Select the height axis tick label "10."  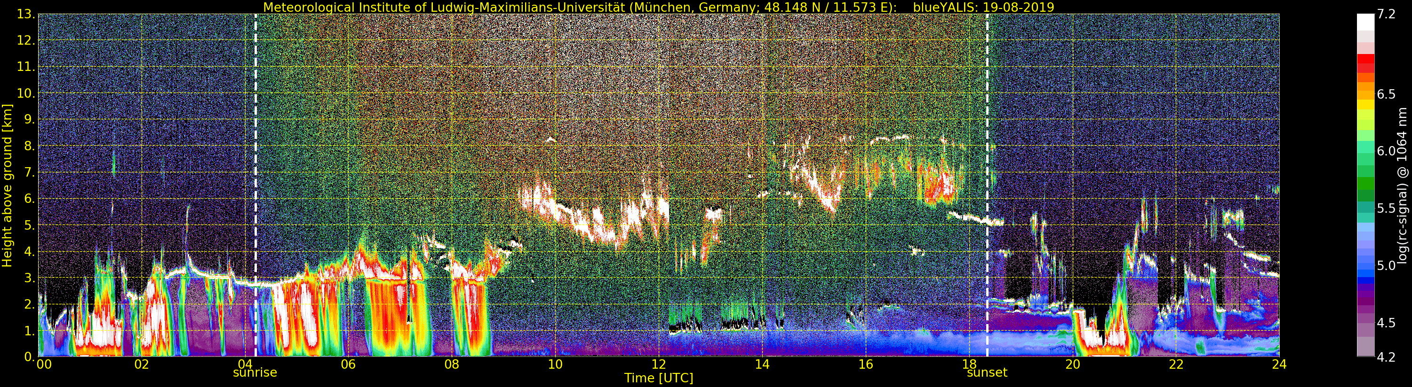click(x=26, y=93)
